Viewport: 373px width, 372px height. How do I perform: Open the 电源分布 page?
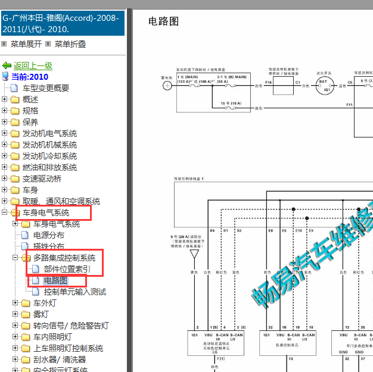point(48,235)
